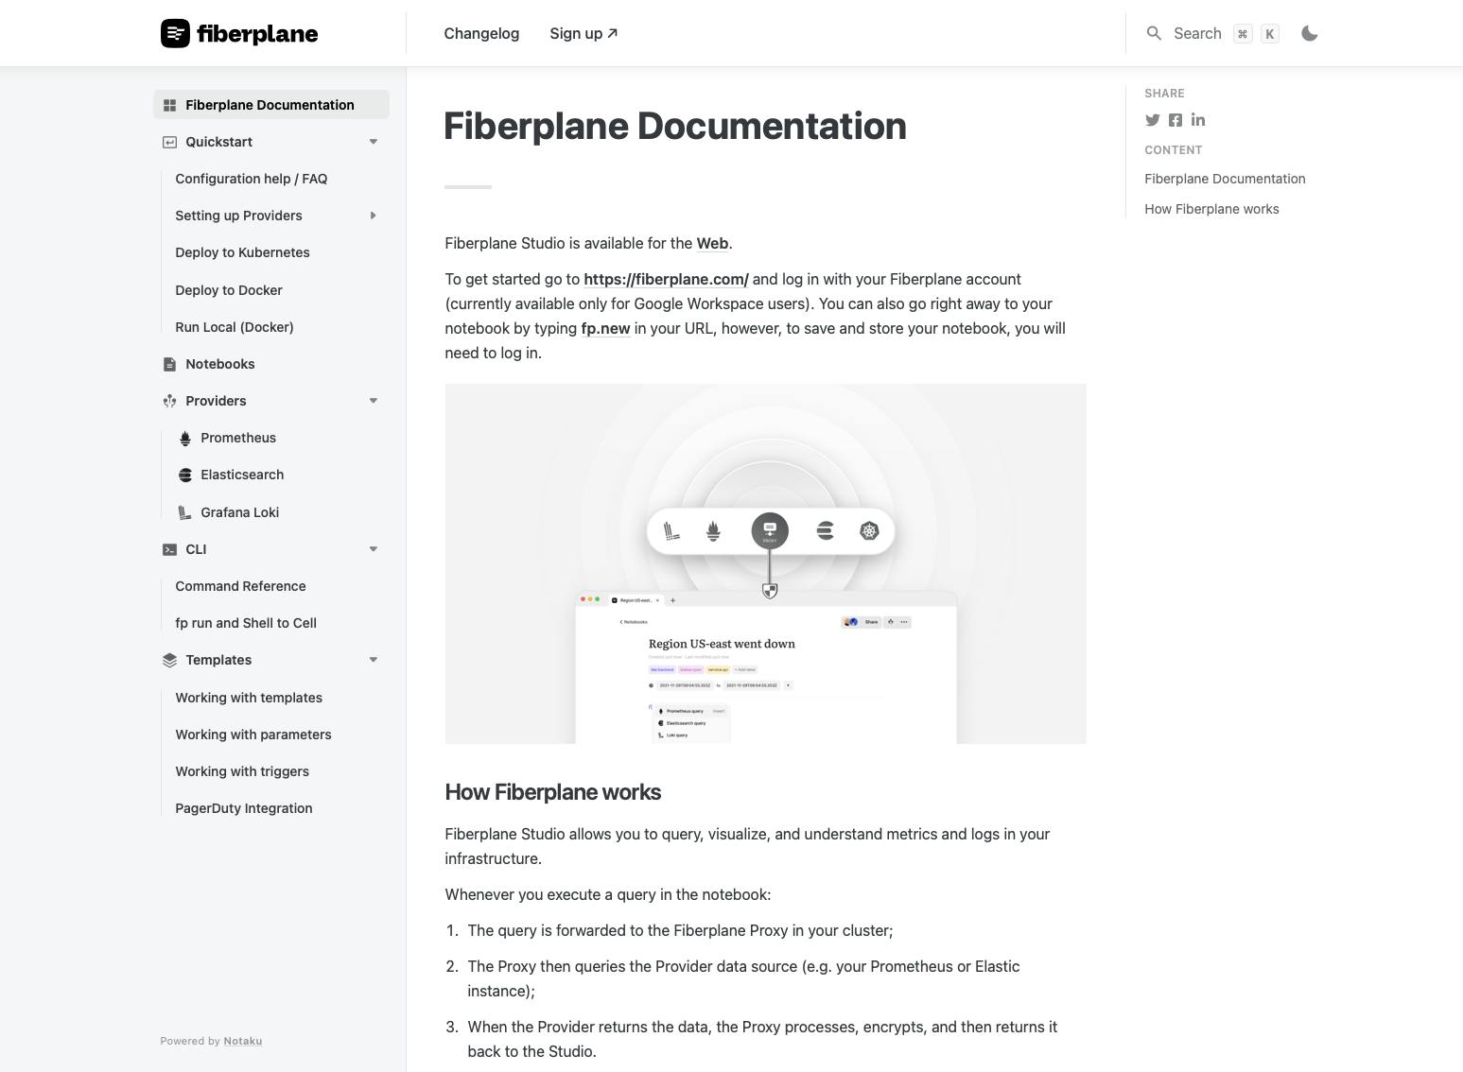Select Fiberplane Documentation in sidebar
The width and height of the screenshot is (1463, 1072).
click(x=271, y=105)
